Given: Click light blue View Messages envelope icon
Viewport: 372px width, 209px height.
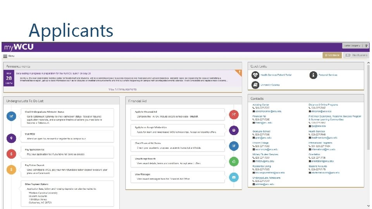Looking at the screenshot, I should [234, 177].
